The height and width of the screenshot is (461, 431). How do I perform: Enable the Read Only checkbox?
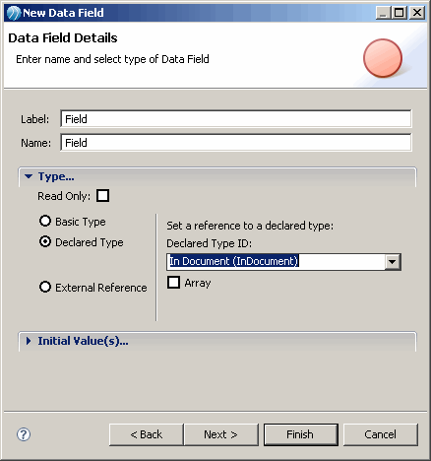tap(102, 196)
